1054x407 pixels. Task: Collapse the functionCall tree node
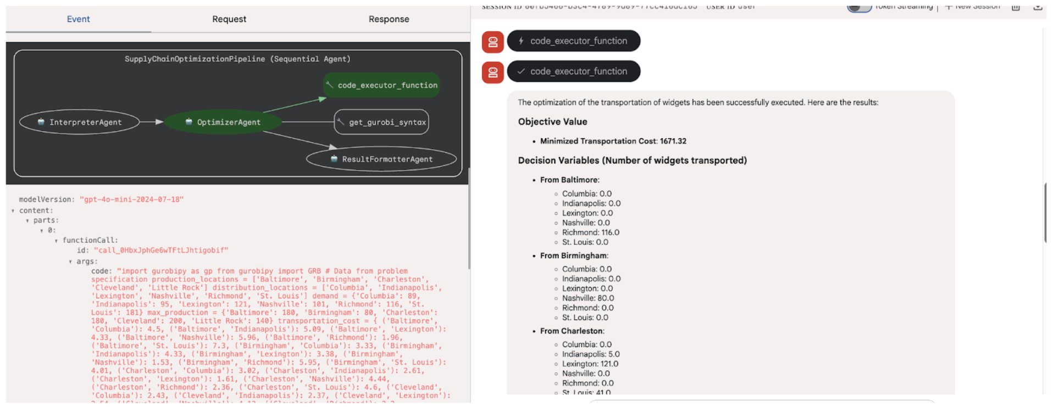pyautogui.click(x=56, y=241)
